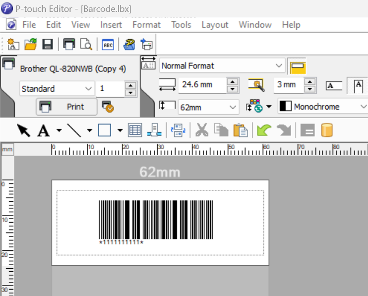Open the Insert menu
The image size is (368, 296).
111,25
